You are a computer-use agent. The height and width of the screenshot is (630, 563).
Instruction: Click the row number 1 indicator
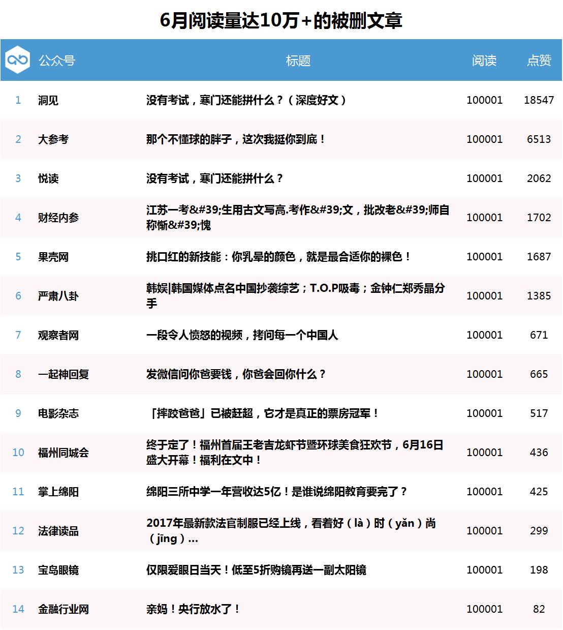pyautogui.click(x=18, y=100)
